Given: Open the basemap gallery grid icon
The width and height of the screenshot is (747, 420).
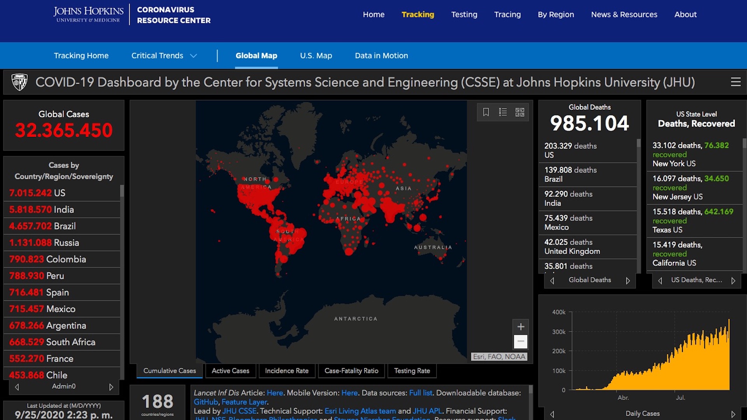Looking at the screenshot, I should coord(520,112).
